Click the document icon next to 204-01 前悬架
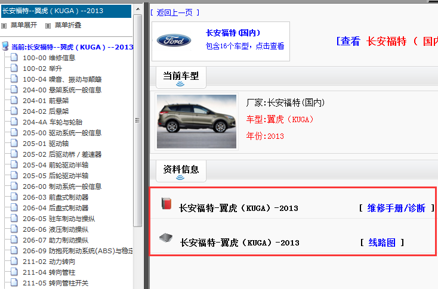Viewport: 438px width, 289px height. tap(14, 101)
